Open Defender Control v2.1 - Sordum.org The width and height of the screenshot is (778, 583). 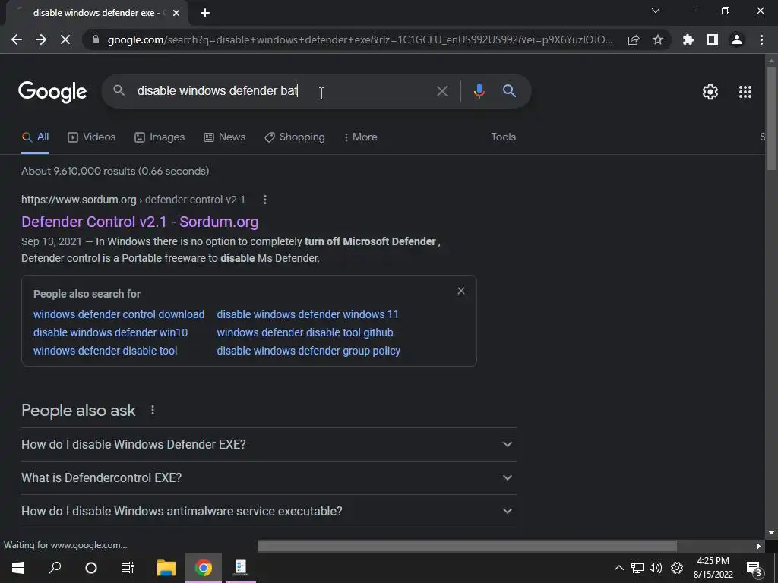(140, 222)
